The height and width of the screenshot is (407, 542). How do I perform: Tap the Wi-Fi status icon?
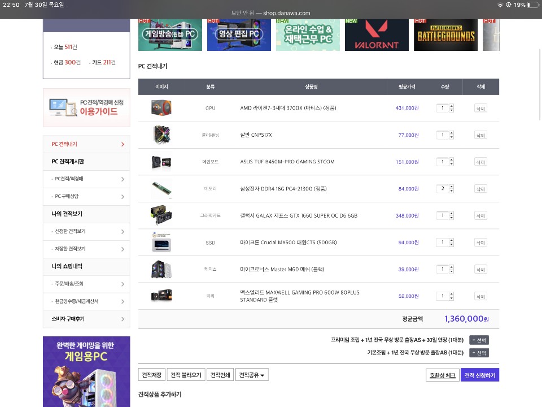(500, 5)
